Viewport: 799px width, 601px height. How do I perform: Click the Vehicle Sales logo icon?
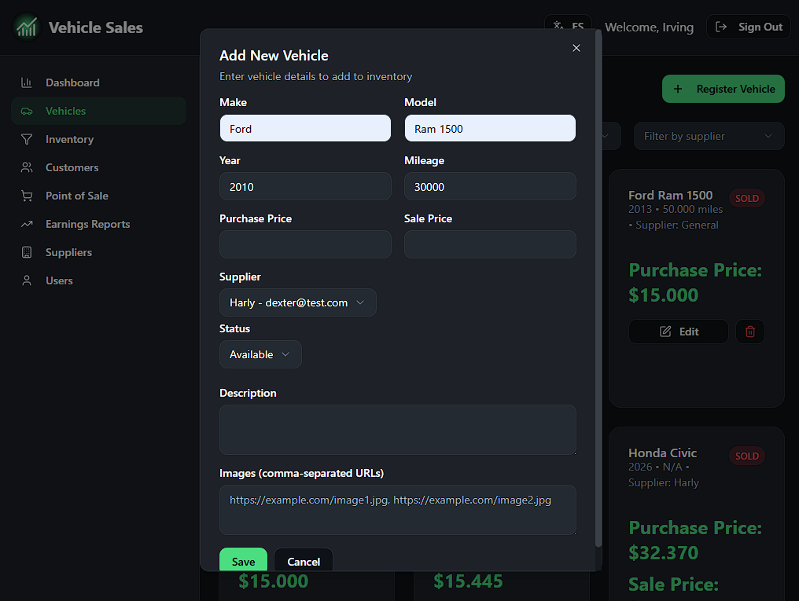(x=27, y=27)
